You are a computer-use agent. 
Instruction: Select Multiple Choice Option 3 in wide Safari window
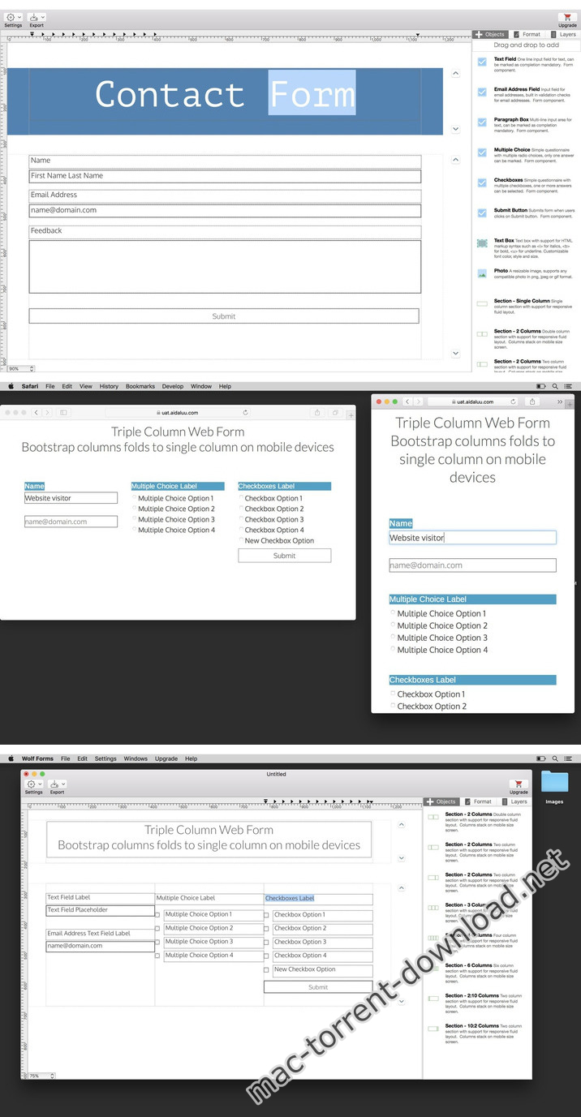(x=135, y=519)
